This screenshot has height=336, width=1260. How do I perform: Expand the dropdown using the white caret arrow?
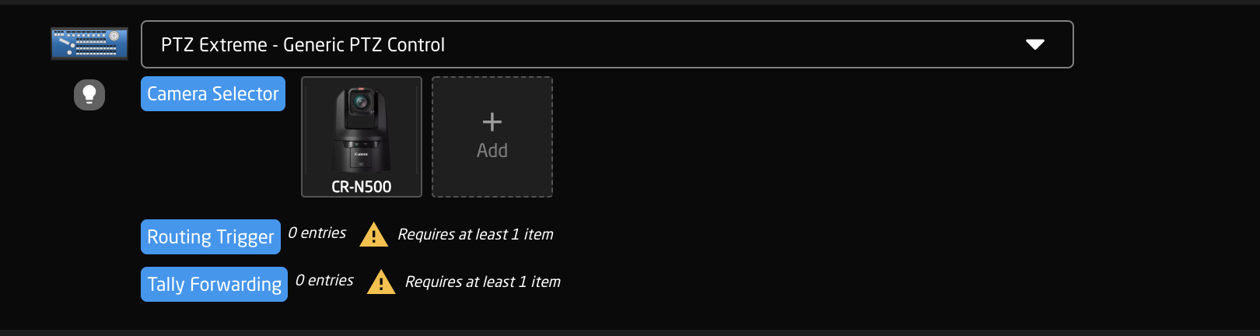coord(1035,44)
